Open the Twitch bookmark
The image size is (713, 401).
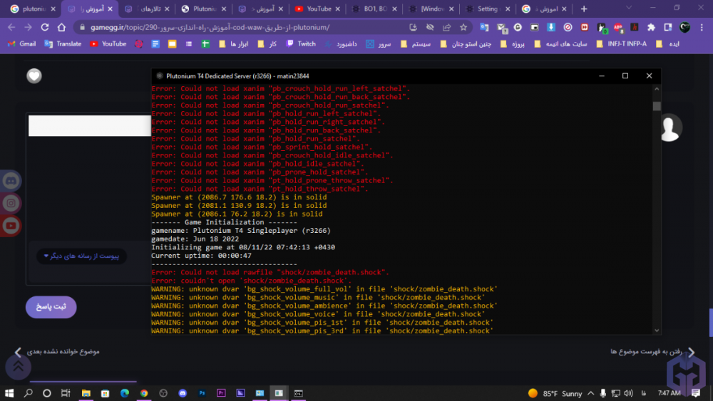point(301,43)
